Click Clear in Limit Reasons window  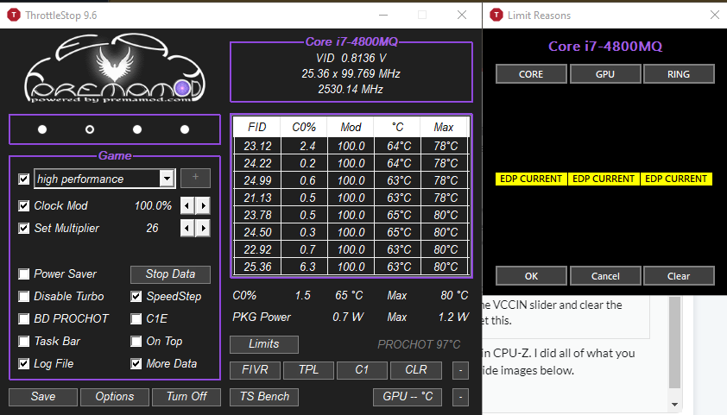[679, 276]
